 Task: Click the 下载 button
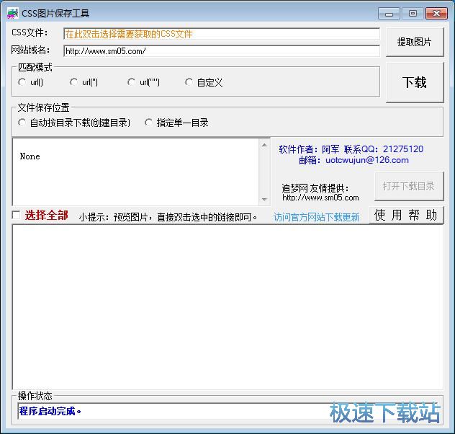pyautogui.click(x=415, y=82)
